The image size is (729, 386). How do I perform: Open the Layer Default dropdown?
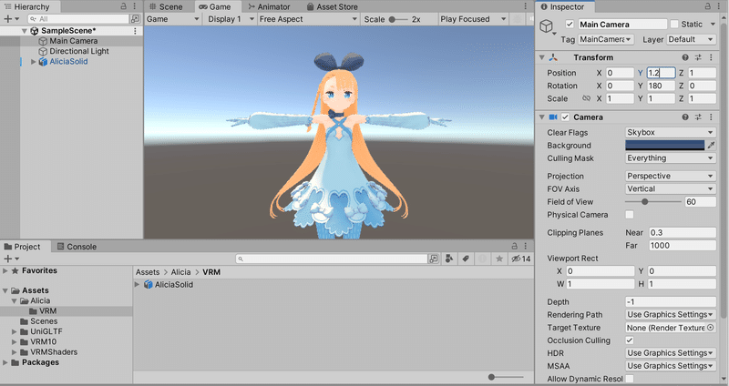tap(691, 39)
